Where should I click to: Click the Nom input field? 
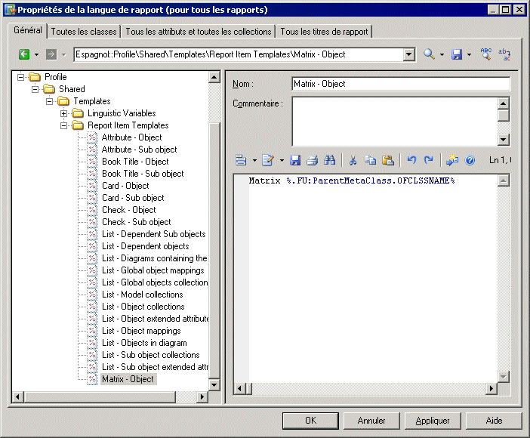coord(401,84)
